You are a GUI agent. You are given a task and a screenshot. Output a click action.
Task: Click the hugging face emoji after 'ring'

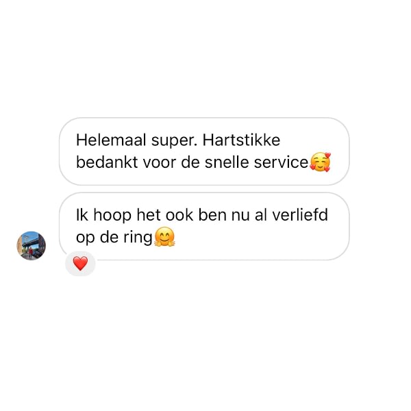(164, 237)
